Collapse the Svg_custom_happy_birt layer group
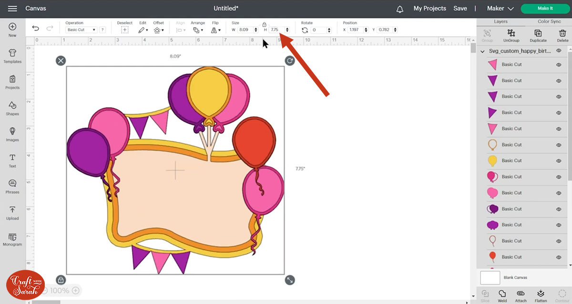572x304 pixels. (481, 51)
